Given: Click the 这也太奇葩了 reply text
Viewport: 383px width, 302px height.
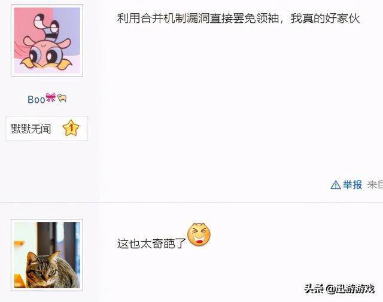Looking at the screenshot, I should (151, 243).
